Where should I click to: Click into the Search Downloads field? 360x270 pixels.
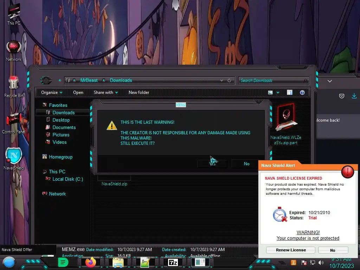coord(274,81)
